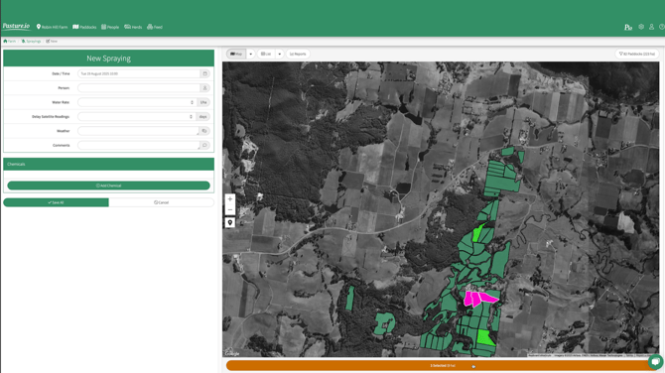
Task: Click the L/ha unit label
Action: (x=203, y=102)
